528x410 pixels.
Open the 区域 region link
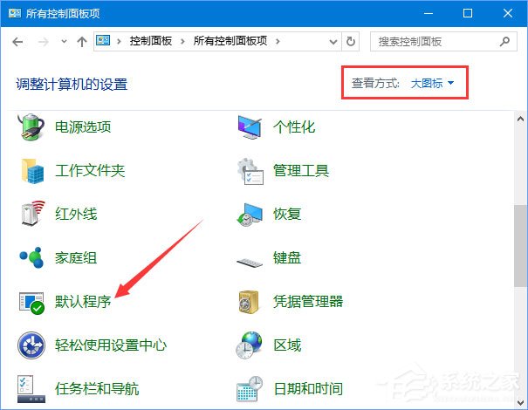pos(287,345)
